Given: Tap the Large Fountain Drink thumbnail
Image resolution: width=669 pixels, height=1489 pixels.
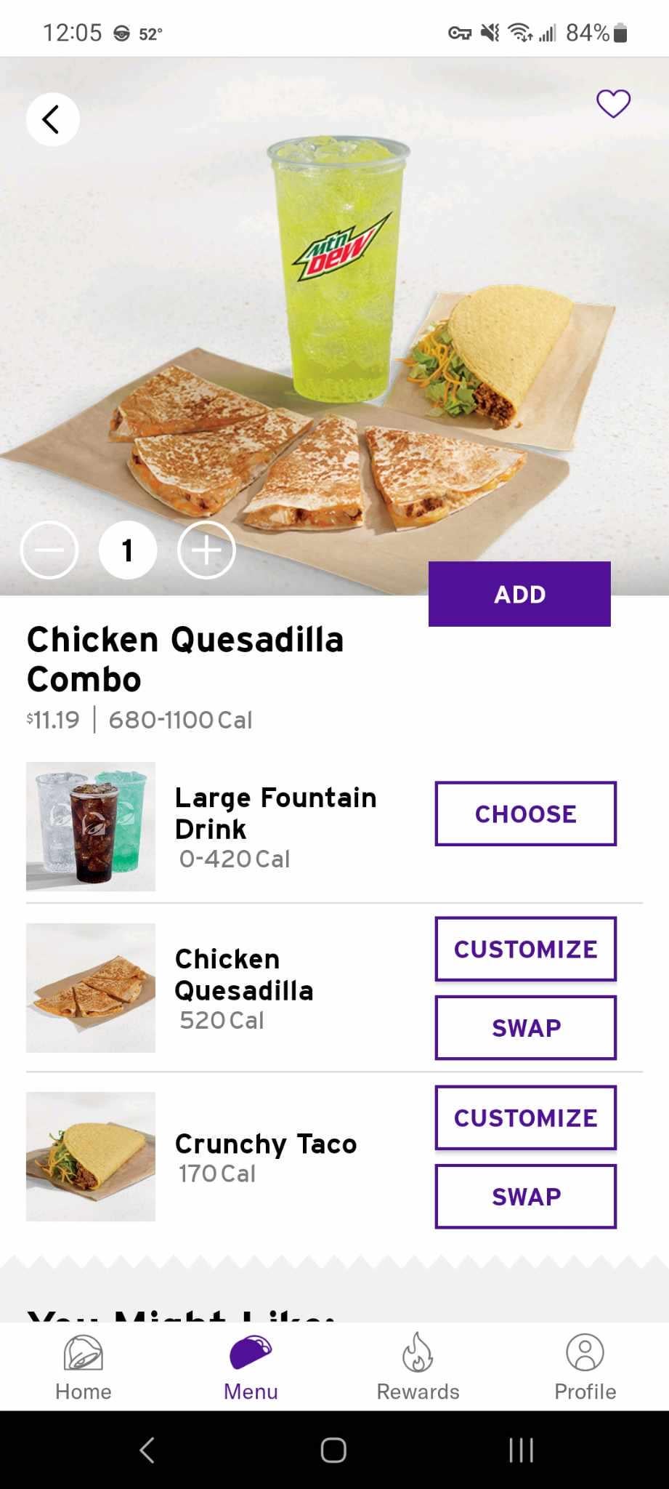Looking at the screenshot, I should pos(91,827).
